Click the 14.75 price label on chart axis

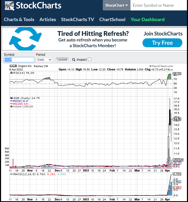[177, 119]
